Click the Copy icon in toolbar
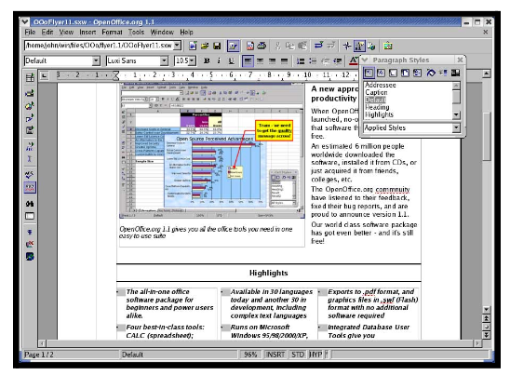Viewport: 510px width, 375px height. tap(289, 46)
